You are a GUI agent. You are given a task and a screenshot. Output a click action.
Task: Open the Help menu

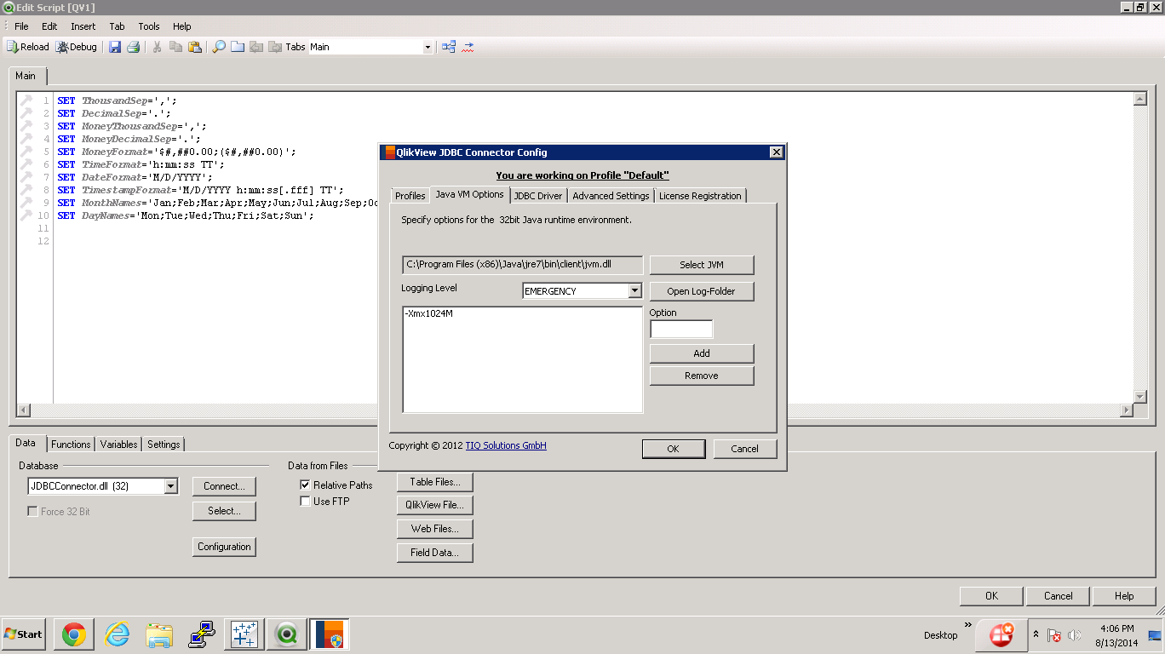pos(182,26)
